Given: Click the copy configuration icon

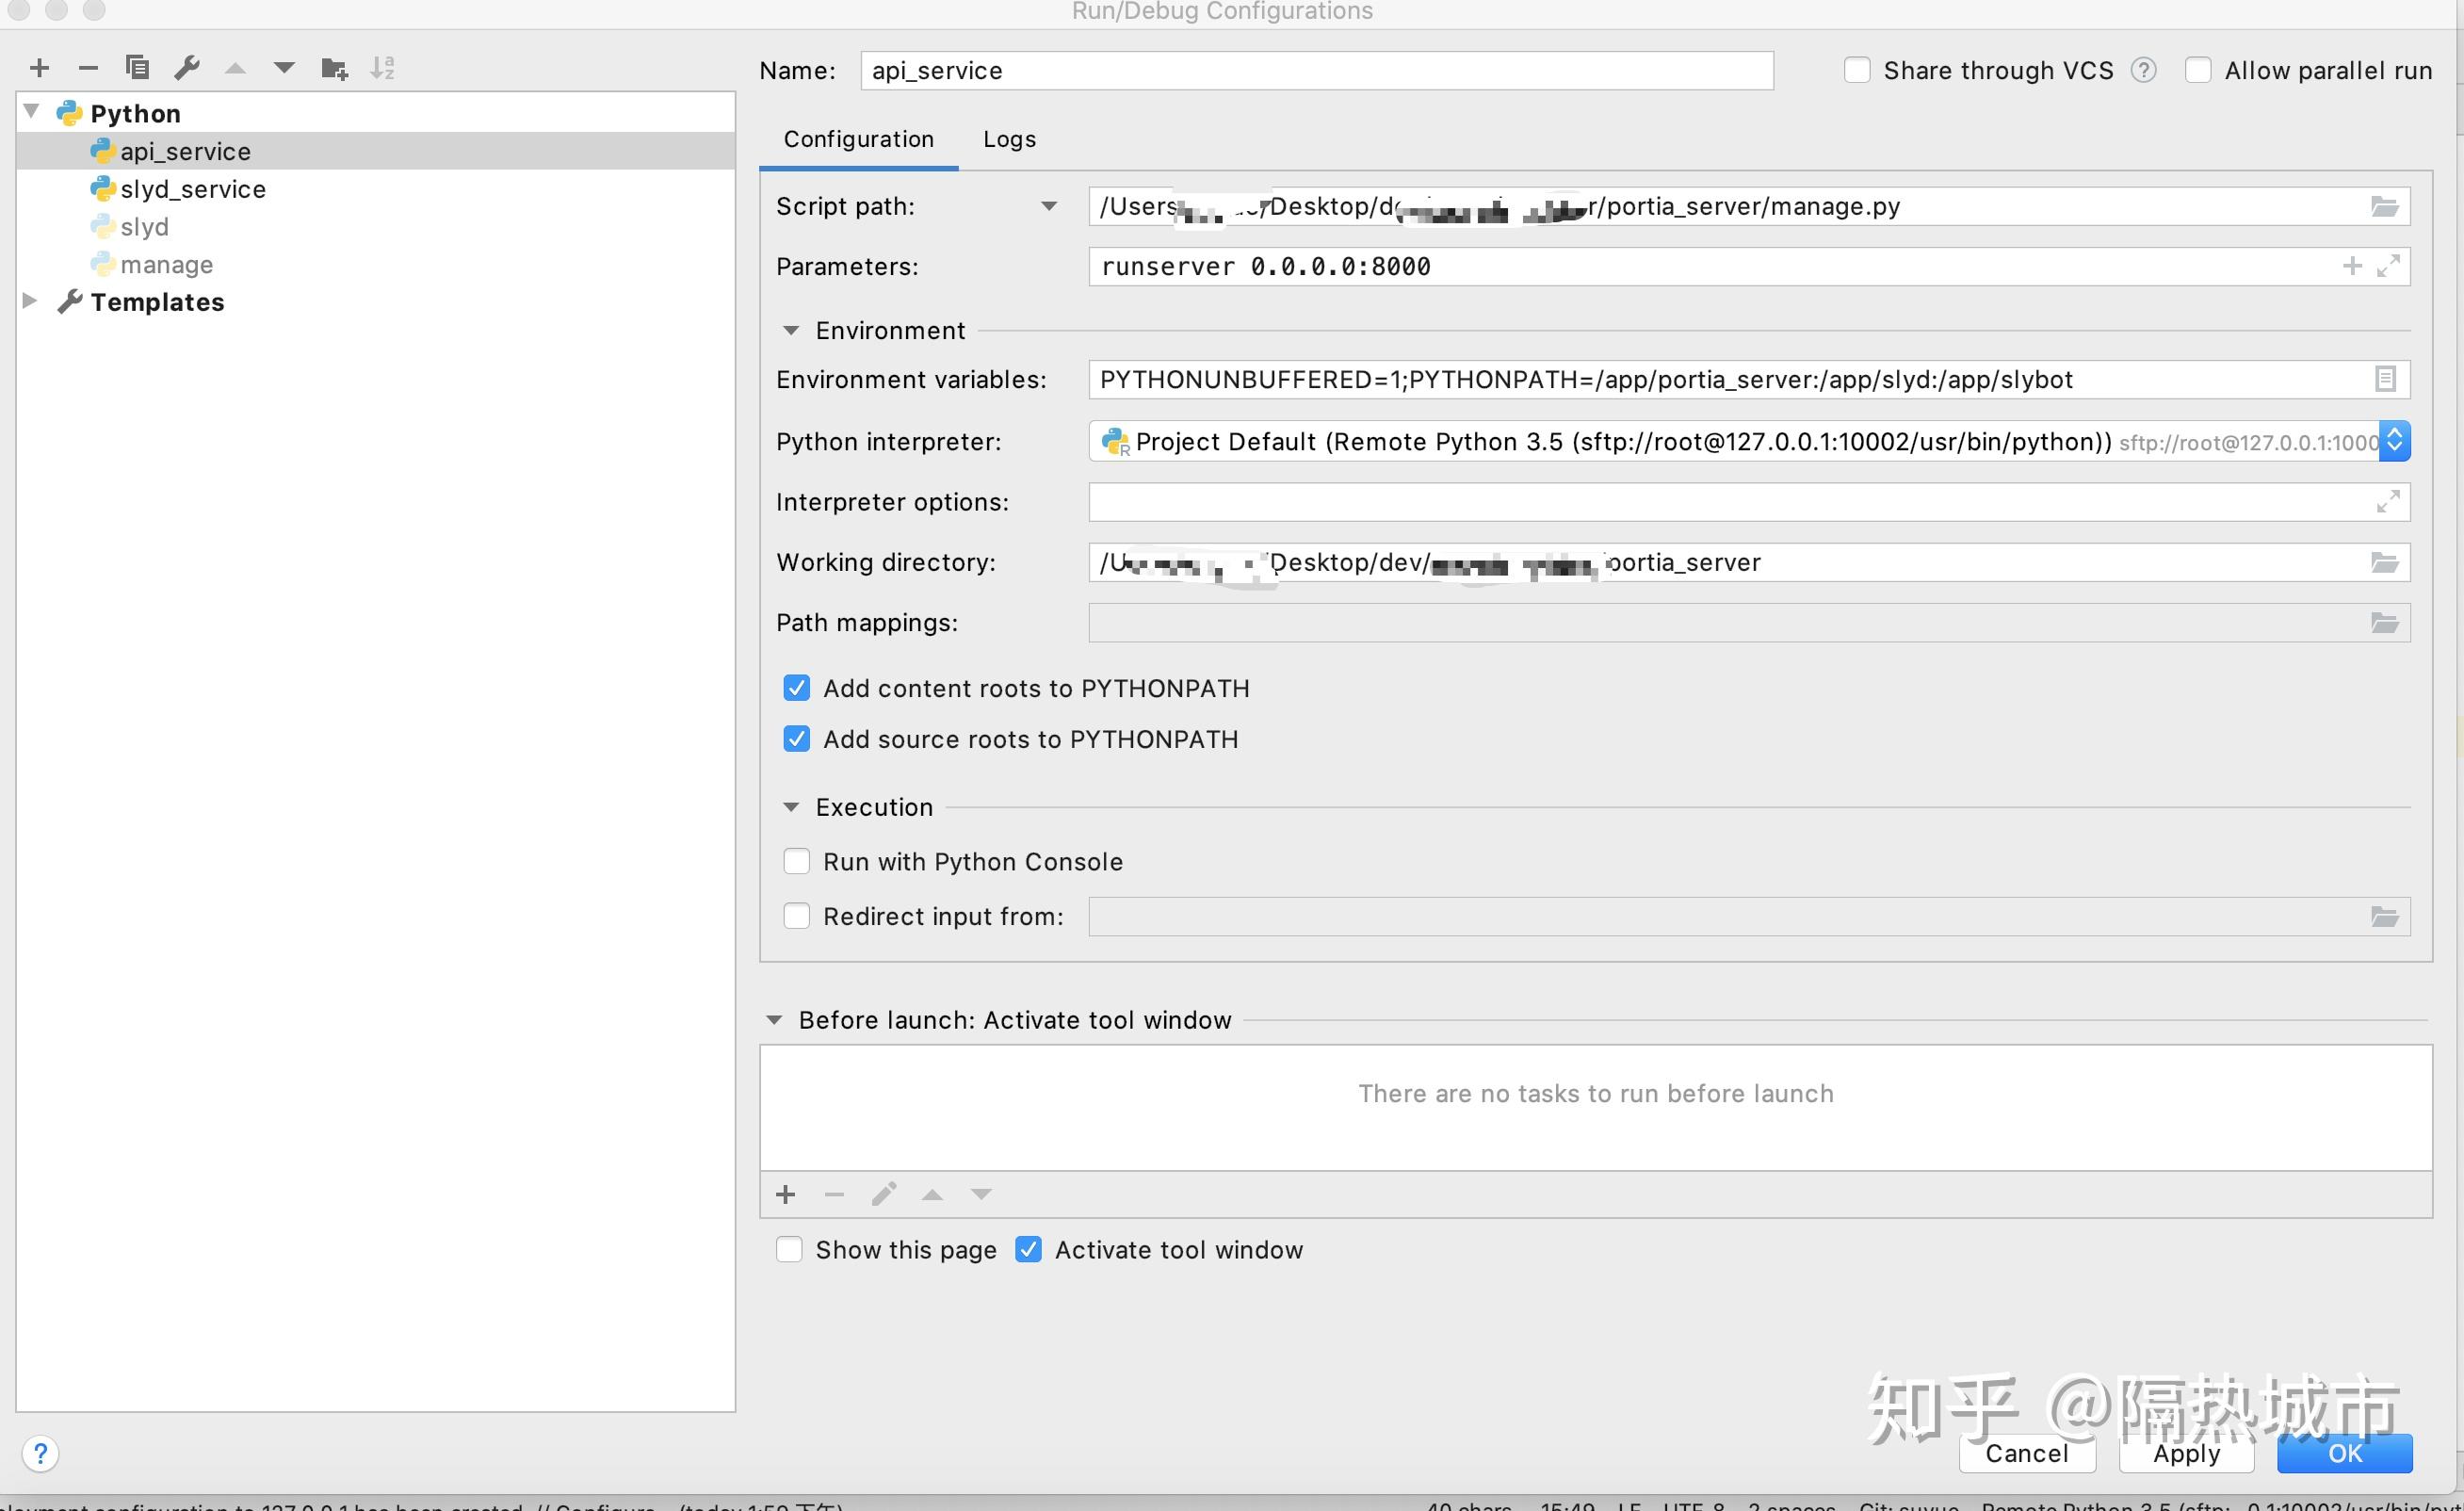Looking at the screenshot, I should (x=137, y=68).
